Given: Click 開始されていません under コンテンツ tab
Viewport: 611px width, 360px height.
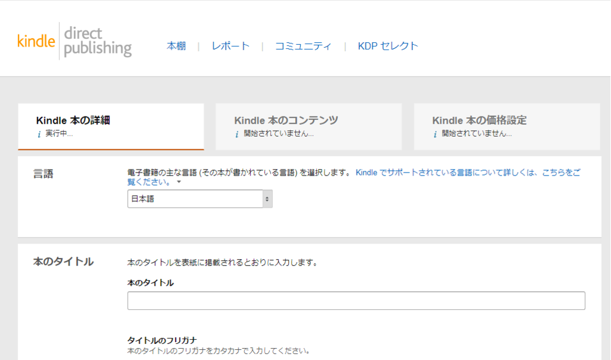Looking at the screenshot, I should point(279,134).
